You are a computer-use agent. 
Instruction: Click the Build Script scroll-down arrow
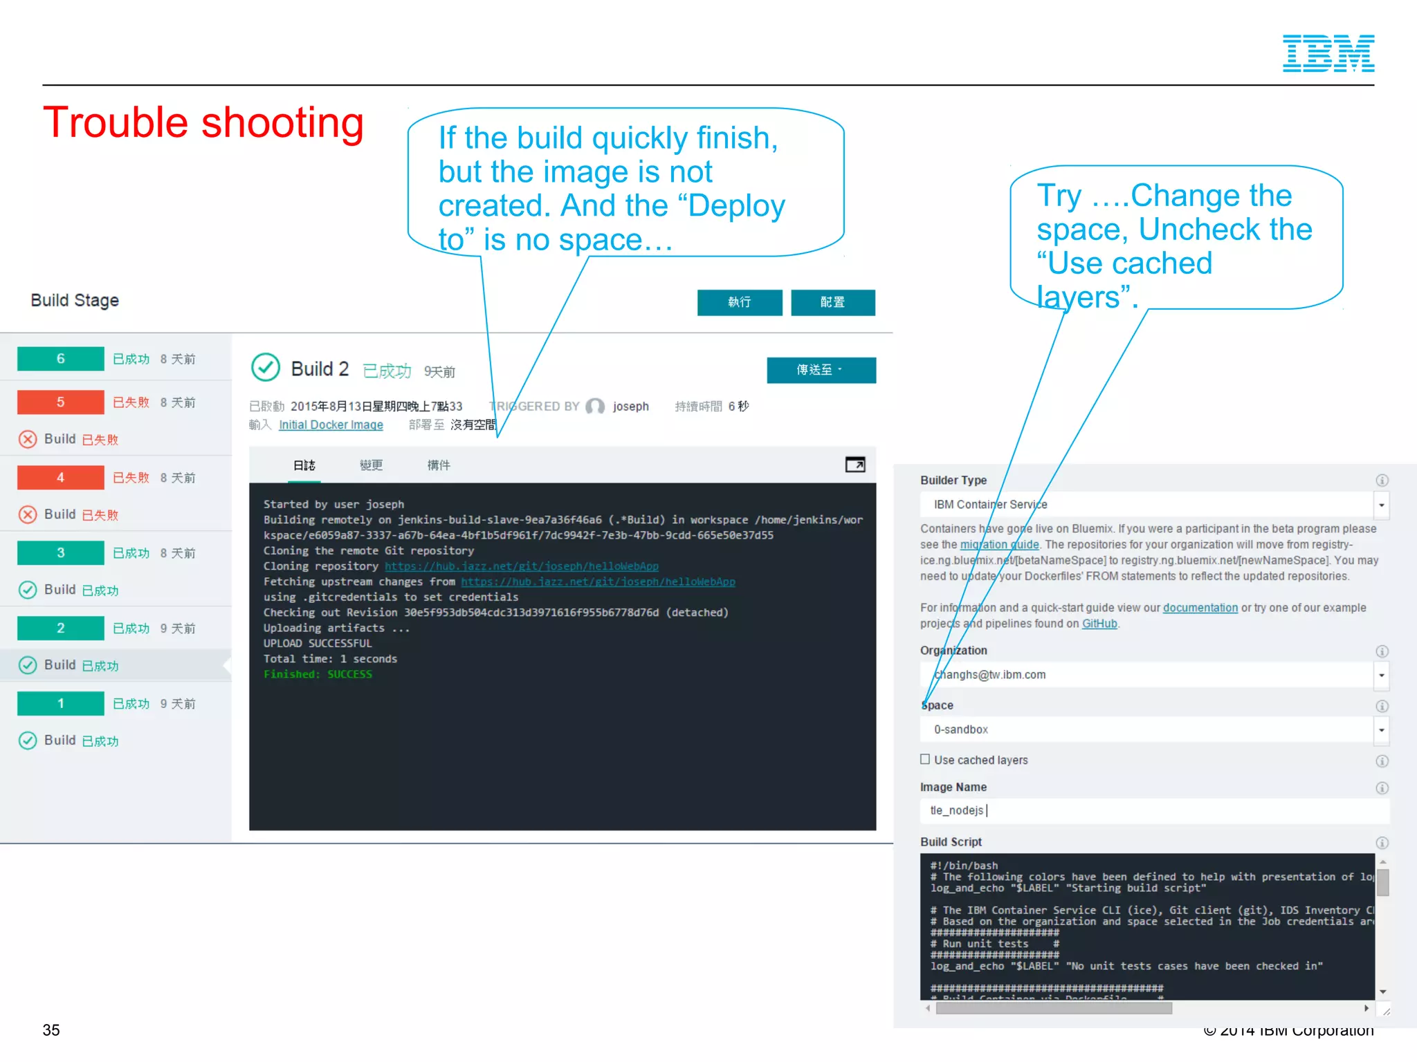(1382, 992)
